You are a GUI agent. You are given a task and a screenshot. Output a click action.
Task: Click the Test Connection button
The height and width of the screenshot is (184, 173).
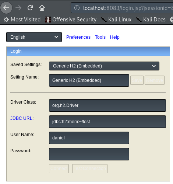click(x=90, y=169)
